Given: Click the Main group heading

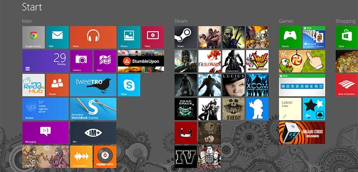Looking at the screenshot, I should (27, 21).
